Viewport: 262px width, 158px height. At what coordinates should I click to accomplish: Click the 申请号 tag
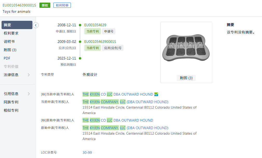[x=109, y=31]
